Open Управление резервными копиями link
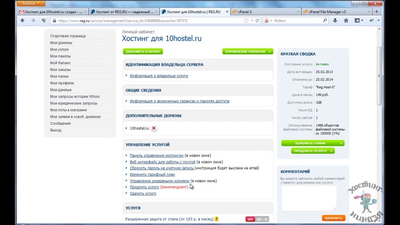 [x=159, y=181]
